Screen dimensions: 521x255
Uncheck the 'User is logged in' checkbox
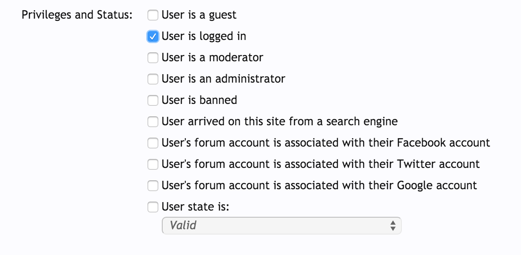click(x=153, y=36)
